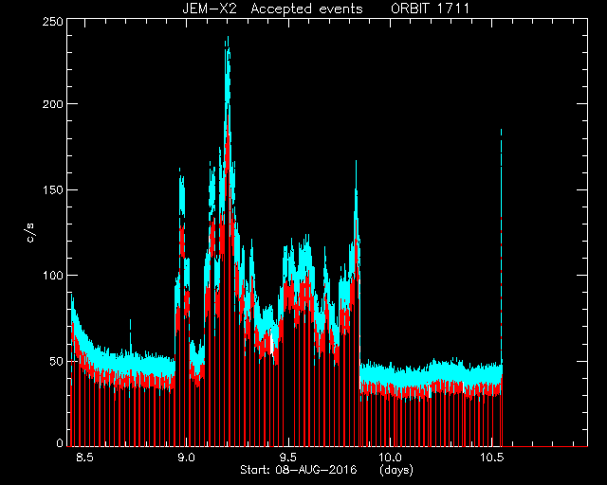Click the 50 y-axis tick label

point(56,361)
